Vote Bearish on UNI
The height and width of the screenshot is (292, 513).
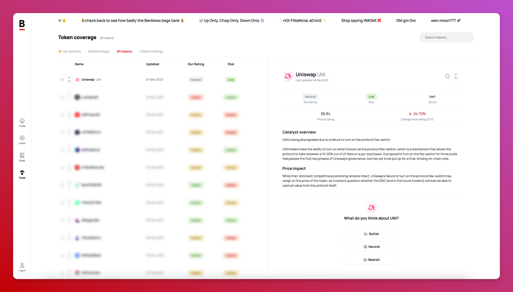(x=371, y=260)
